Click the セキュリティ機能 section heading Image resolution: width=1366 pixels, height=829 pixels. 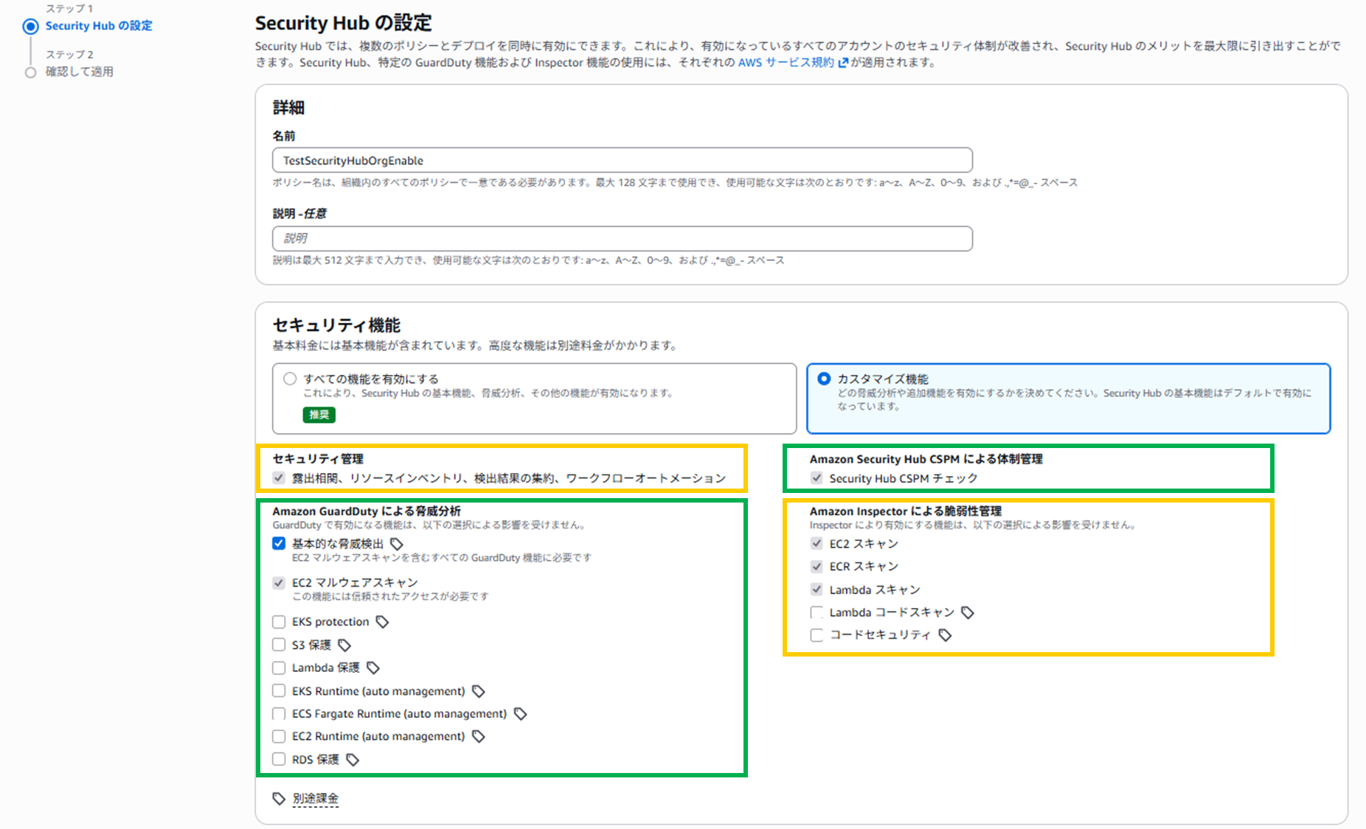point(336,326)
